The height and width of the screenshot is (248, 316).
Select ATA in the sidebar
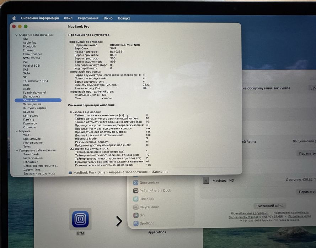click(25, 39)
